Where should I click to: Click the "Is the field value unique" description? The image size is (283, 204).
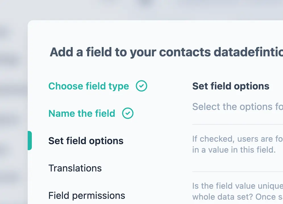237,186
